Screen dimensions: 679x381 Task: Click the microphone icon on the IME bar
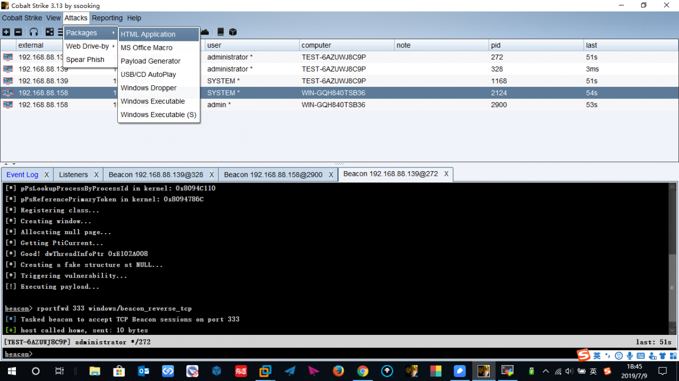point(630,356)
